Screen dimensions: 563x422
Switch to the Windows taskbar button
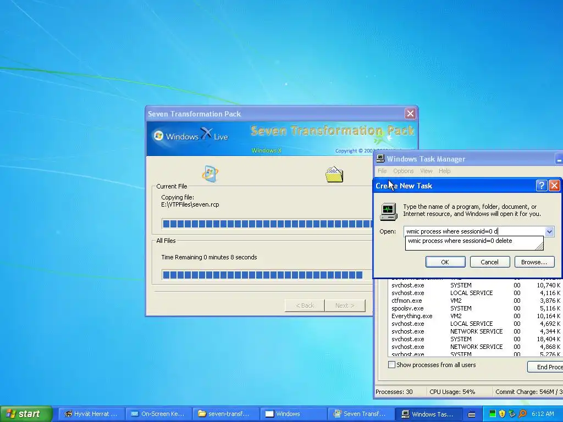293,414
